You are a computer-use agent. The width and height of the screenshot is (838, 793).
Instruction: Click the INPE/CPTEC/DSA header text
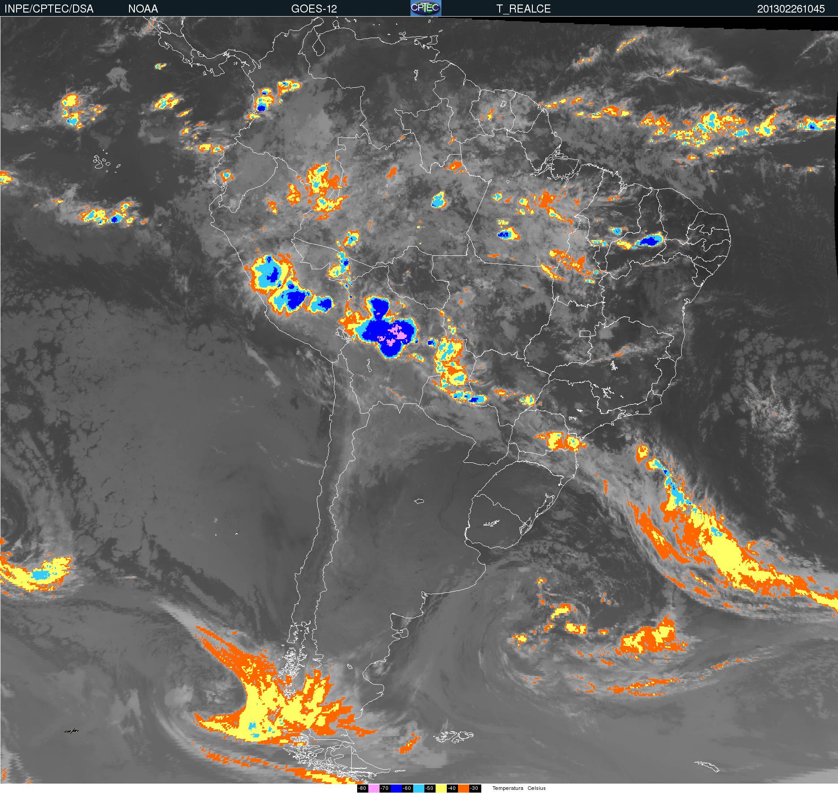point(49,9)
